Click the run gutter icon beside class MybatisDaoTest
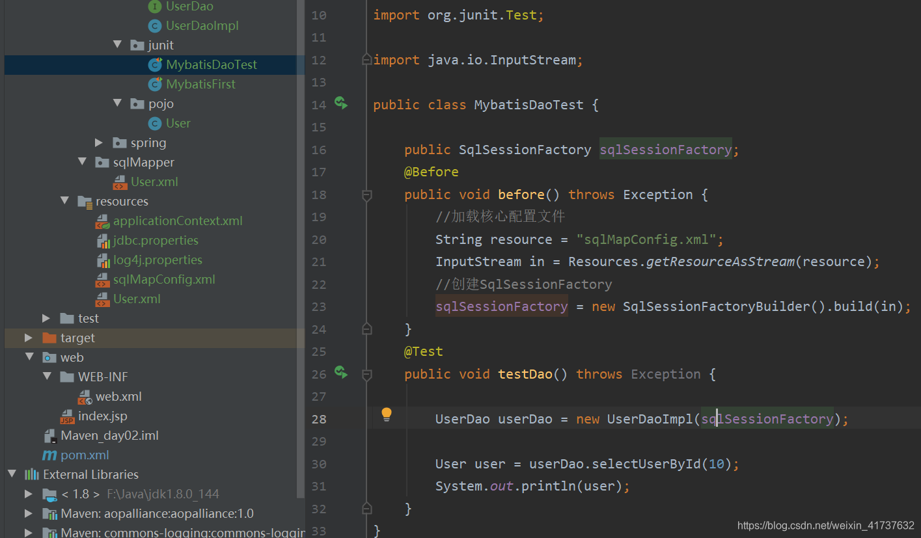921x538 pixels. pyautogui.click(x=341, y=102)
